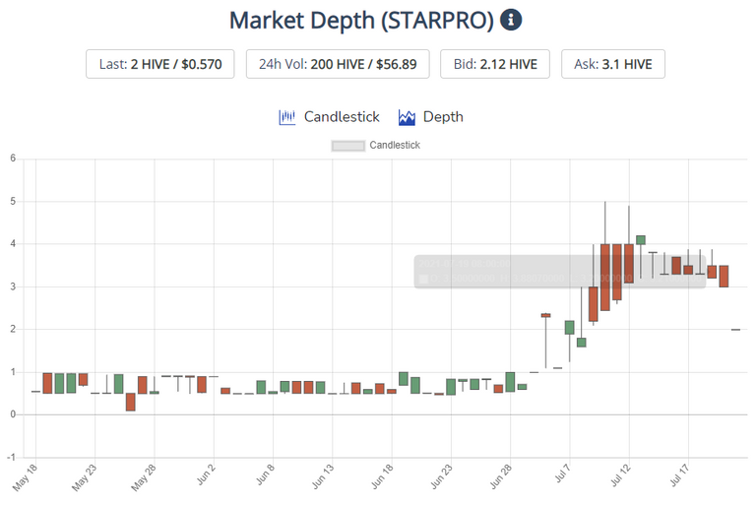Click the Last: 2 HIVE / $0.570 box
Image resolution: width=756 pixels, height=506 pixels.
click(160, 64)
